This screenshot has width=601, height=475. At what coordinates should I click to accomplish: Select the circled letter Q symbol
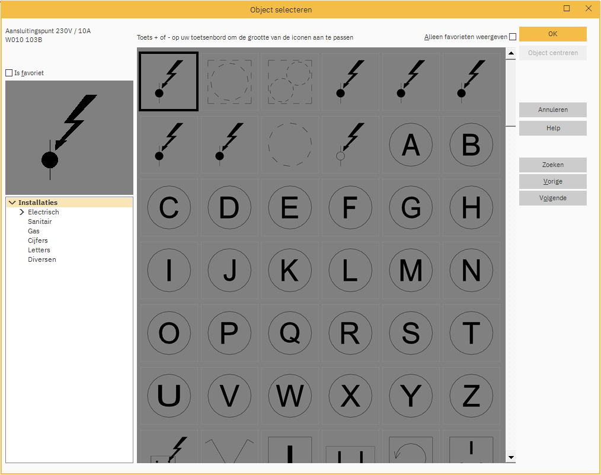pyautogui.click(x=289, y=333)
